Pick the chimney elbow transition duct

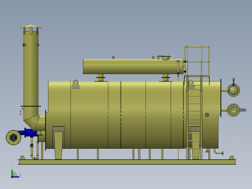pyautogui.click(x=34, y=123)
